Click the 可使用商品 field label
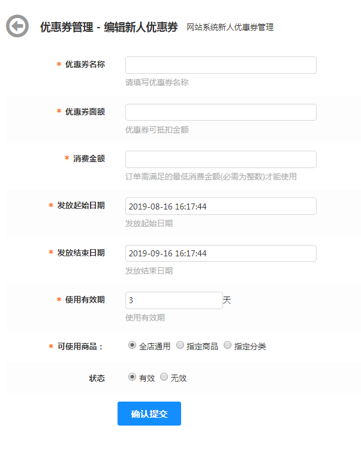The height and width of the screenshot is (452, 361). pyautogui.click(x=80, y=346)
